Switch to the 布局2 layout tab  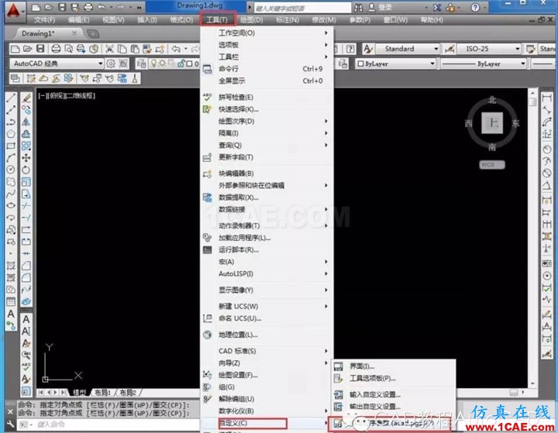click(128, 393)
